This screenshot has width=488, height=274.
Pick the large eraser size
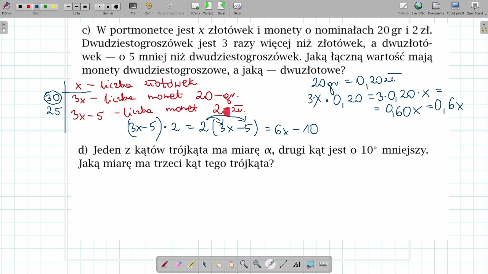tap(116, 7)
